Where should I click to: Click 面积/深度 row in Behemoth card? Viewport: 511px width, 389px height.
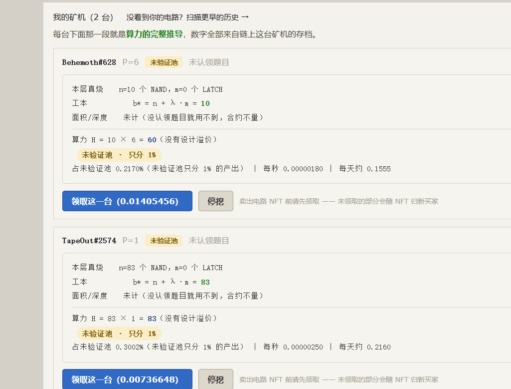click(168, 117)
